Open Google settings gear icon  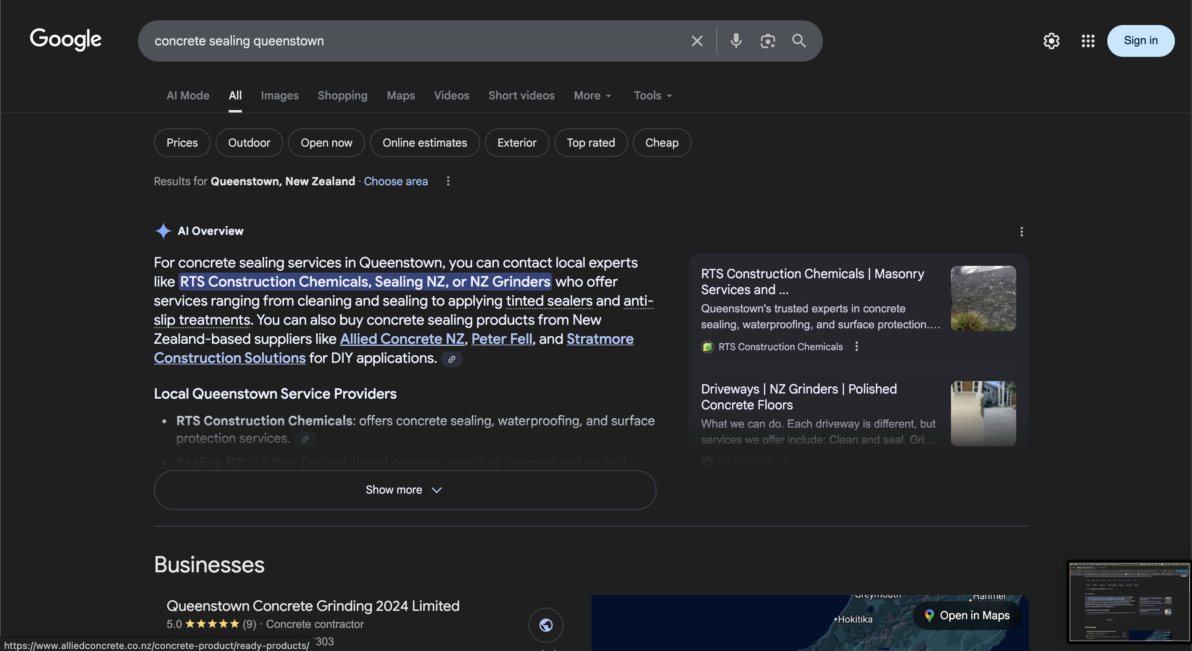point(1051,41)
